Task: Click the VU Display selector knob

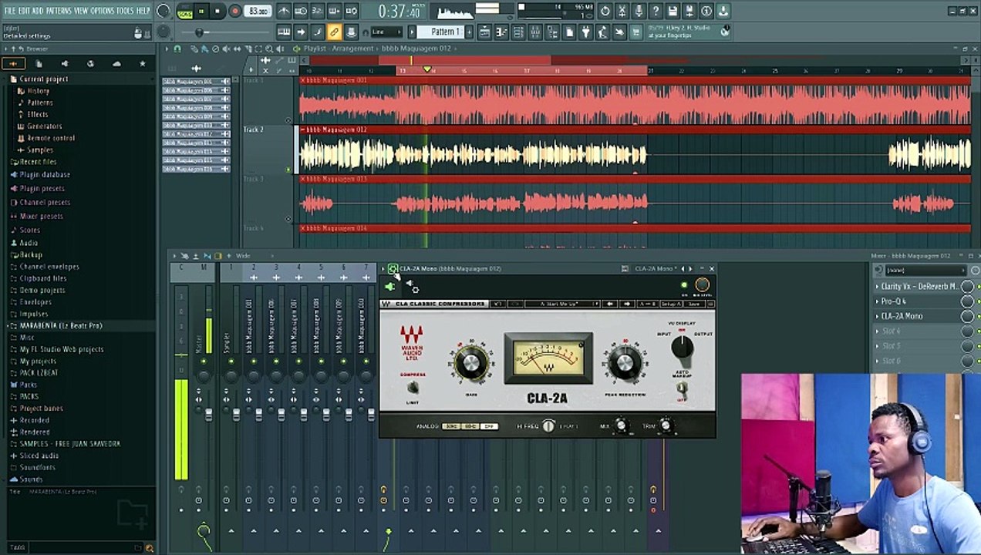Action: pos(682,348)
